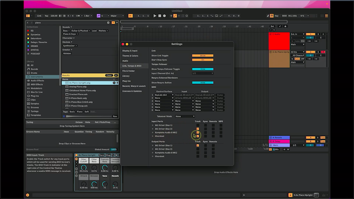This screenshot has height=199, width=354.
Task: Open the Audio settings tab
Action: (x=125, y=61)
